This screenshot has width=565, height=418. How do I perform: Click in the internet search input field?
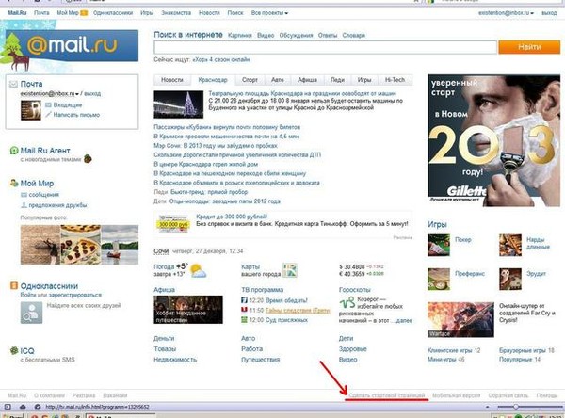326,47
